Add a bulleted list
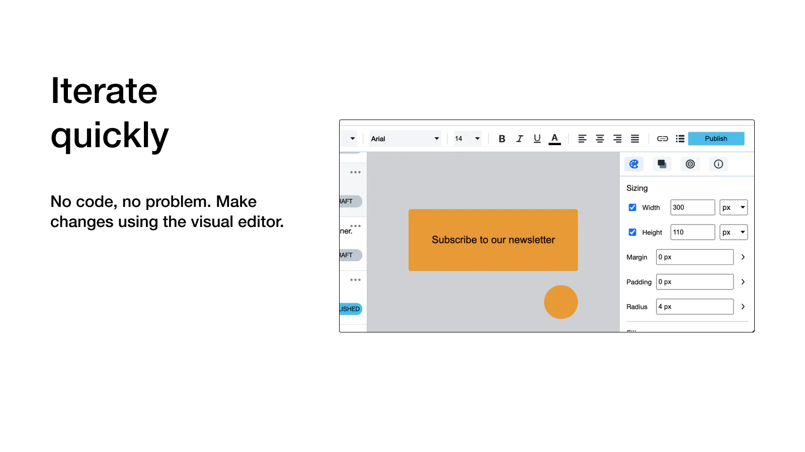 coord(680,139)
